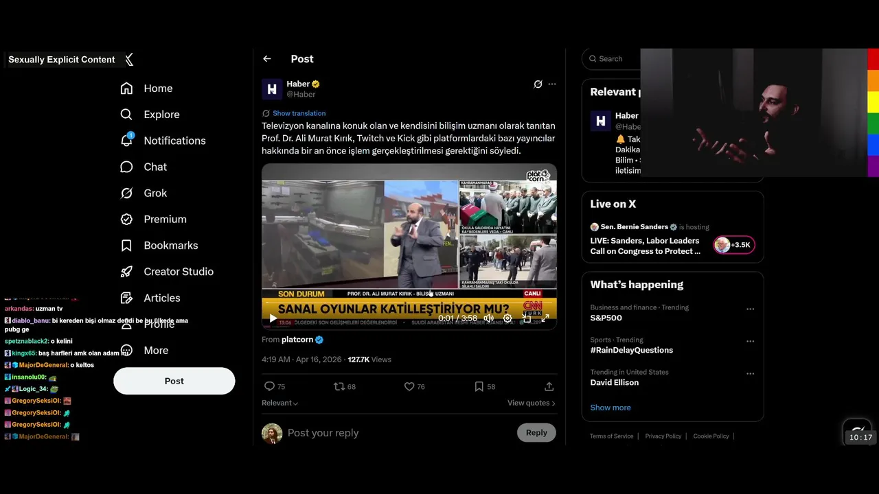879x494 pixels.
Task: Click the Articles document icon
Action: click(x=126, y=298)
